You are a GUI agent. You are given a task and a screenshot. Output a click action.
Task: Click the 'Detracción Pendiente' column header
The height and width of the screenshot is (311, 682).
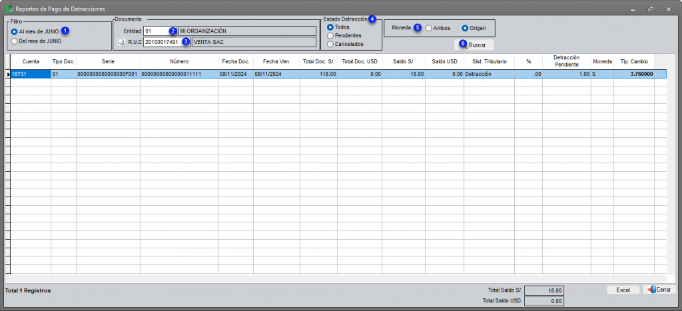[566, 62]
